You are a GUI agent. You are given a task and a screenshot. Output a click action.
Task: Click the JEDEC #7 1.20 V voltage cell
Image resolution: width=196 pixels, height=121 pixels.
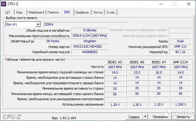click(x=159, y=104)
